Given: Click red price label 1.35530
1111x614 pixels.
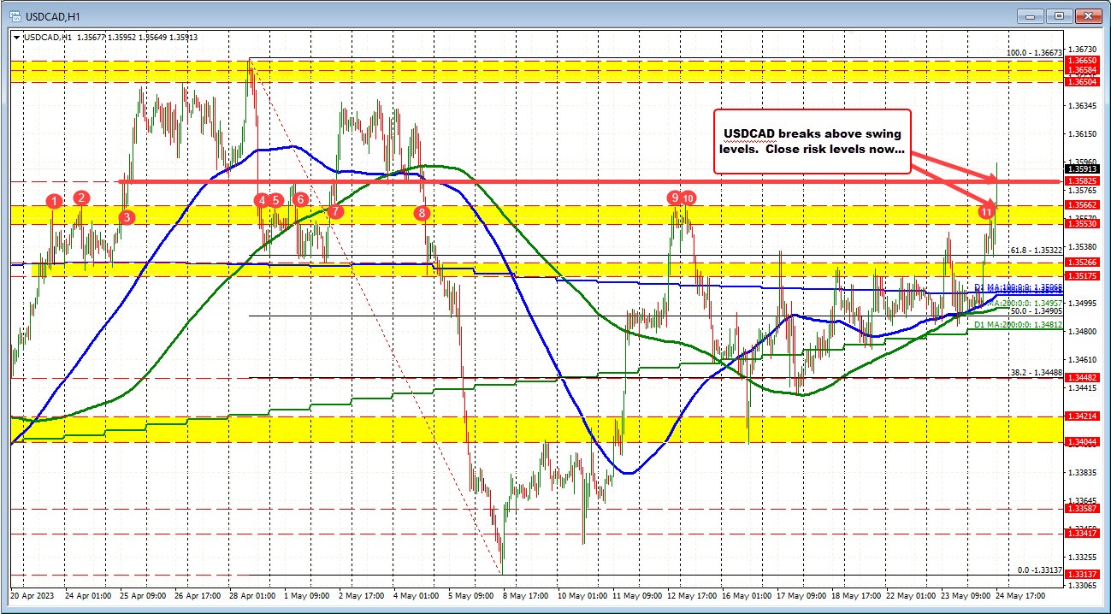Looking at the screenshot, I should pyautogui.click(x=1081, y=223).
